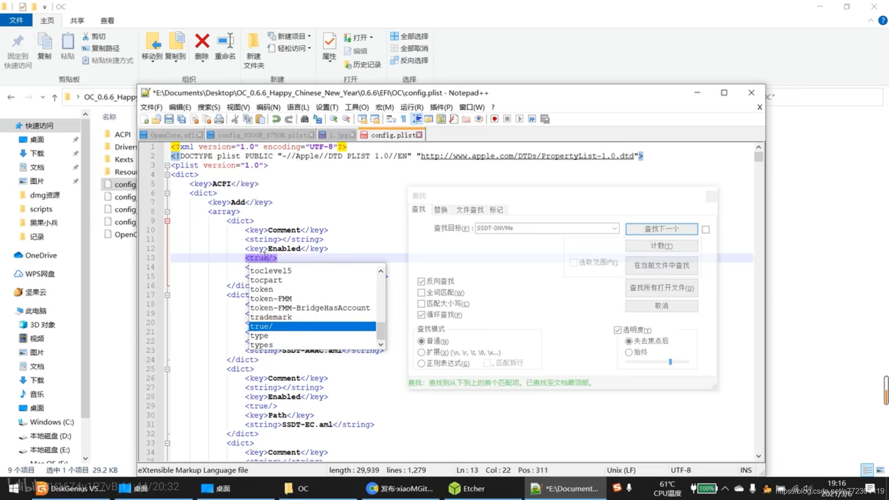Viewport: 889px width, 500px height.
Task: Click run macro multiple times icon
Action: tap(532, 119)
